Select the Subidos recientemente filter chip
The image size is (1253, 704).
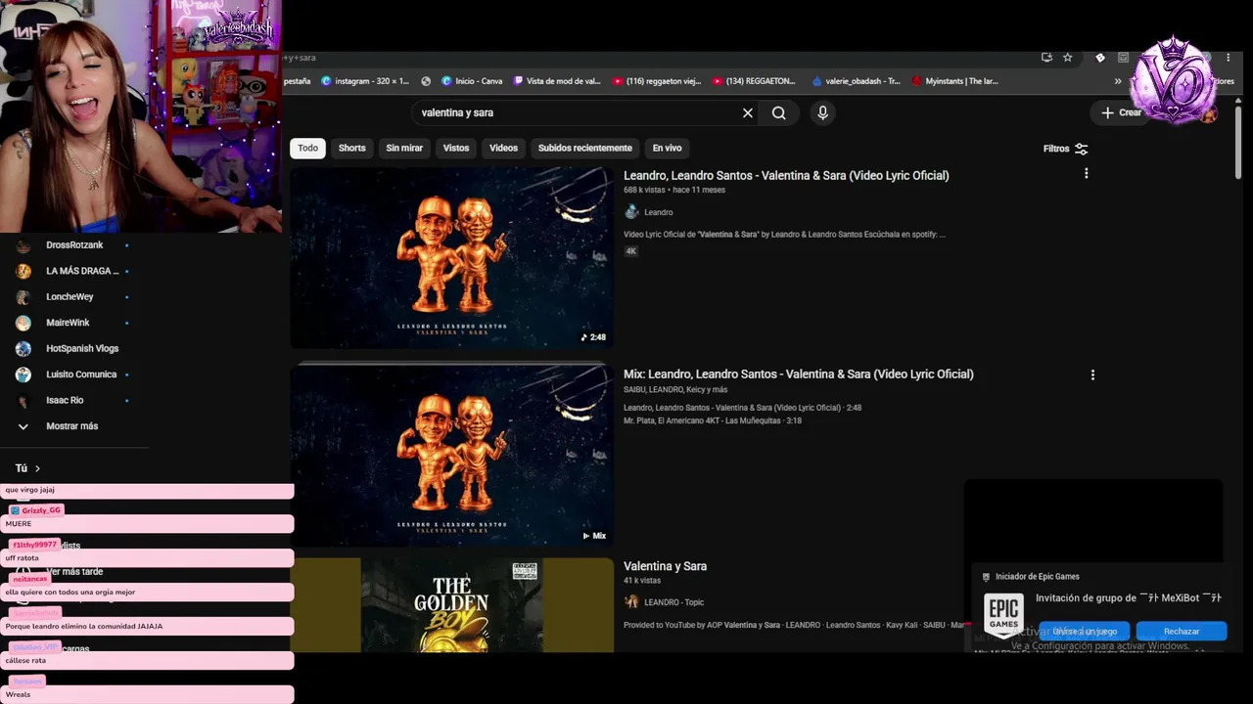[x=585, y=148]
